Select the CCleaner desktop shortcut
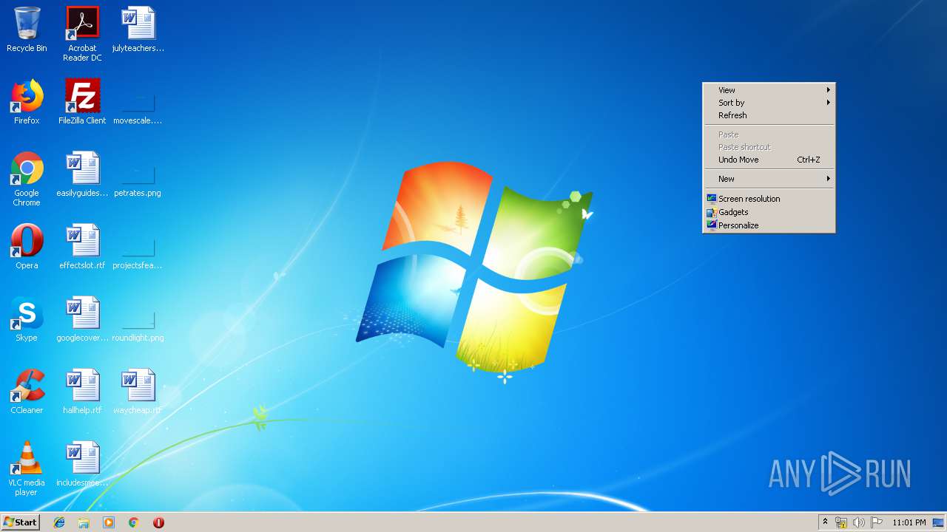 (x=27, y=392)
